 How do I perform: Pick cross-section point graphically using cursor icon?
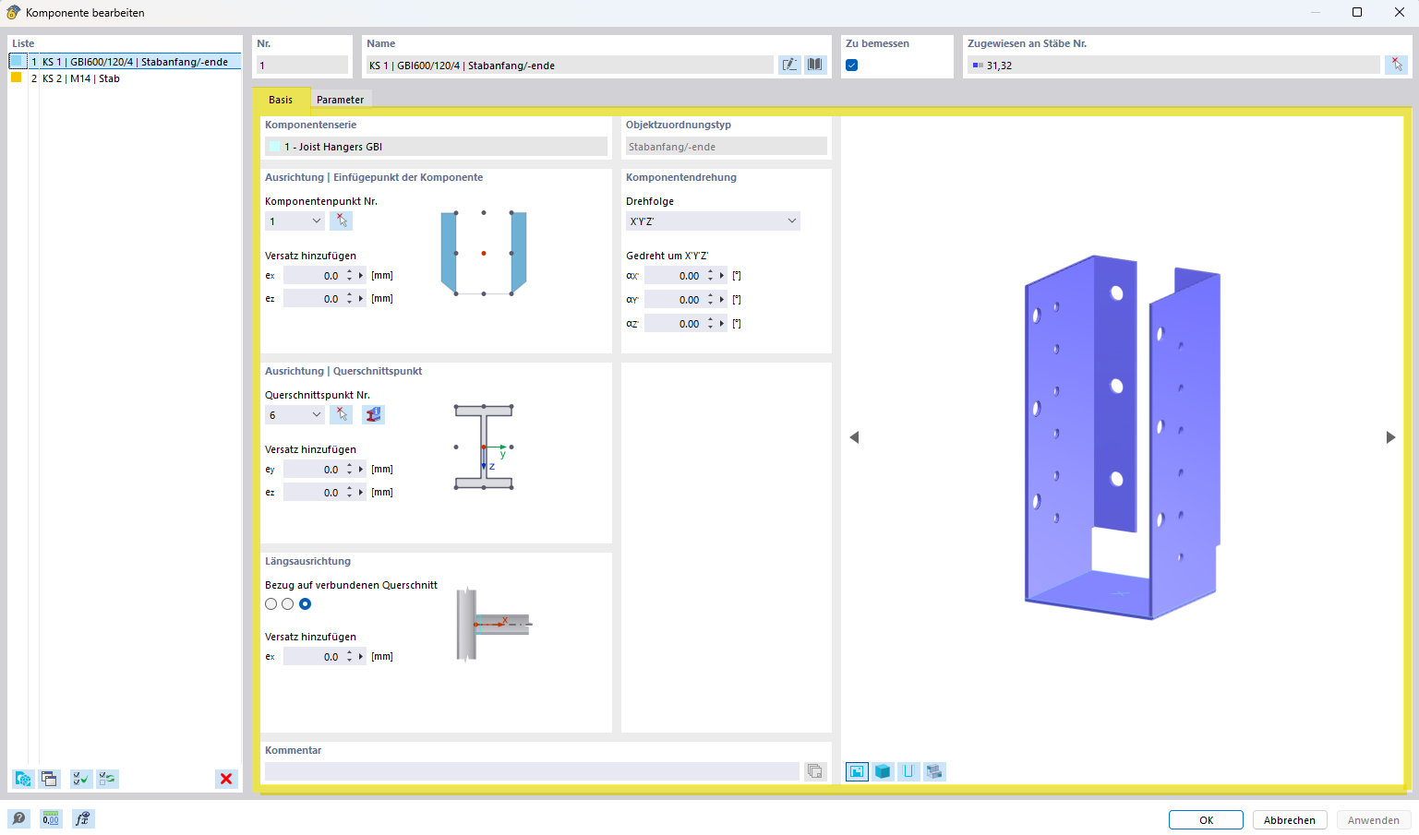point(342,414)
